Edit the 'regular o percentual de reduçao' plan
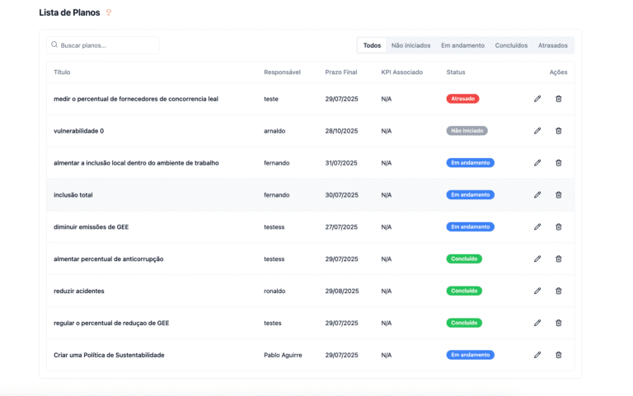Screen dimensions: 633x396 coord(537,323)
